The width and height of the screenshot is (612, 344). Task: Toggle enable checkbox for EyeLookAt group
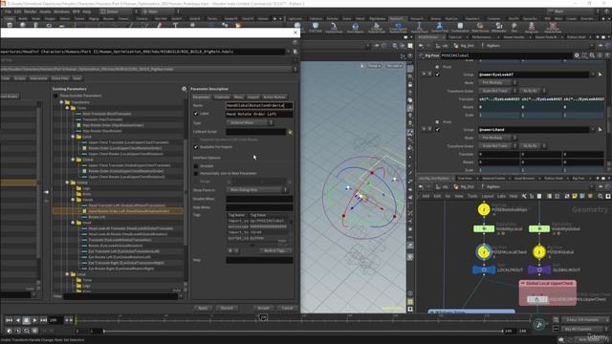(x=438, y=75)
